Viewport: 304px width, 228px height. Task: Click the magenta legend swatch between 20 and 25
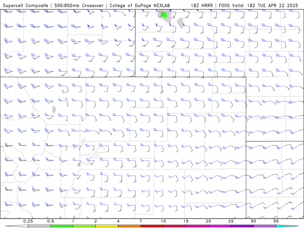click(x=219, y=226)
